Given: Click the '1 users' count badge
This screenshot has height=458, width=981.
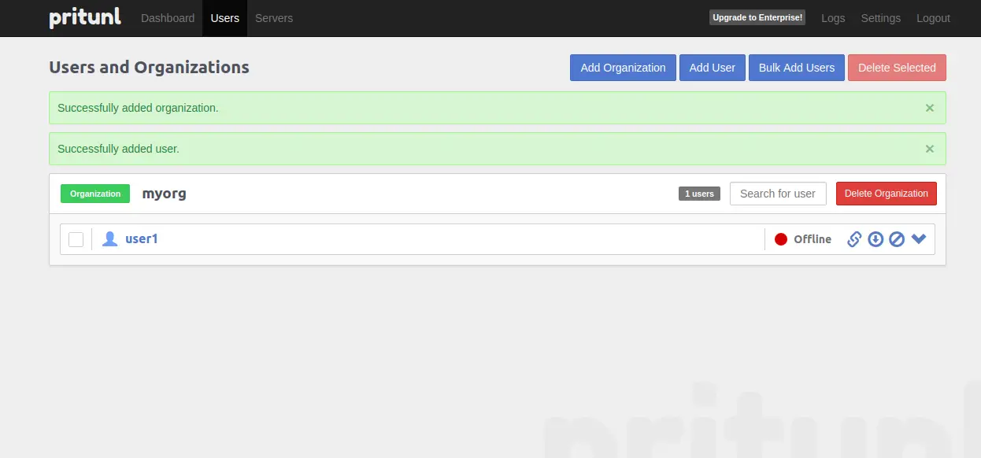Looking at the screenshot, I should pos(699,194).
